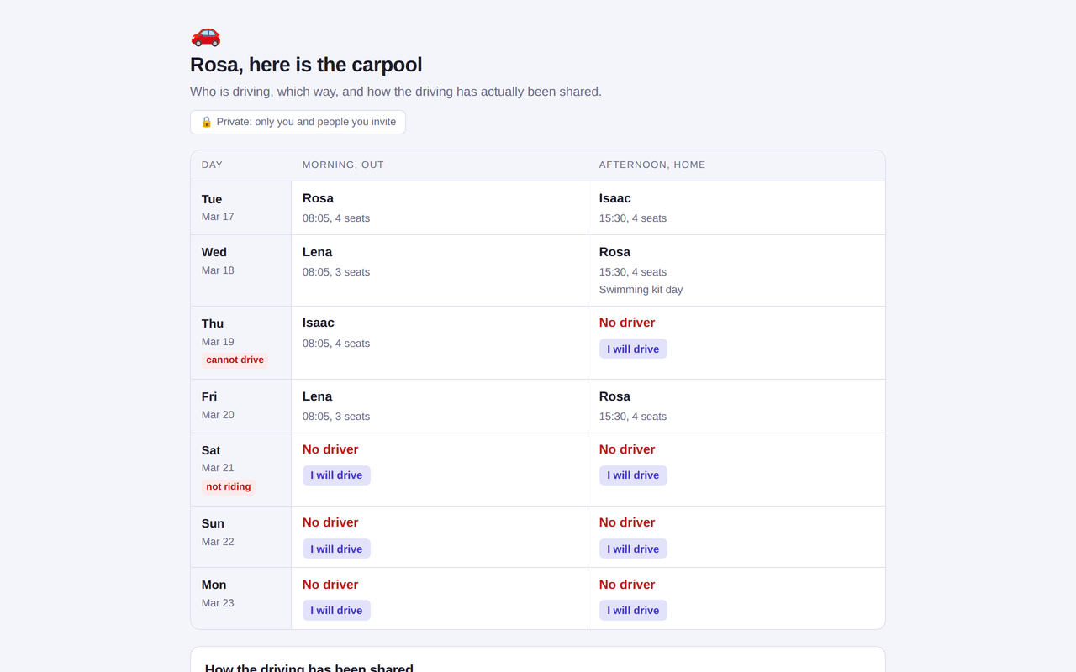1076x672 pixels.
Task: Take the Monday morning driving slot
Action: (336, 610)
